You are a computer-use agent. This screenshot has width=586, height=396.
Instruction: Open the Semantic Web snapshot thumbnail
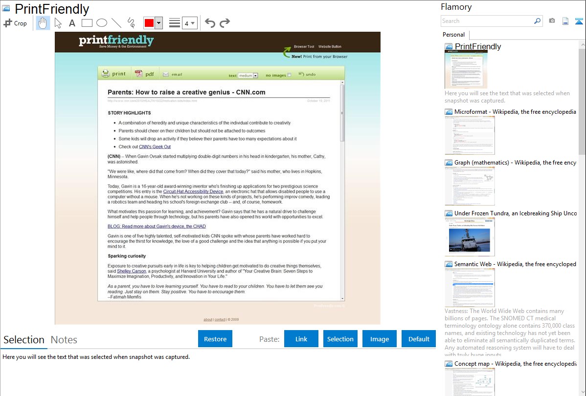click(470, 288)
